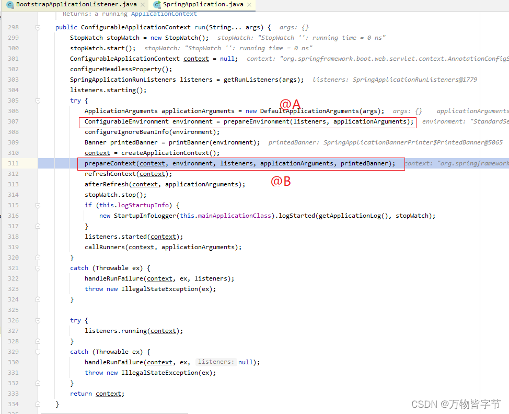The width and height of the screenshot is (509, 414).
Task: Click handleRunFailure on line 322
Action: click(113, 278)
